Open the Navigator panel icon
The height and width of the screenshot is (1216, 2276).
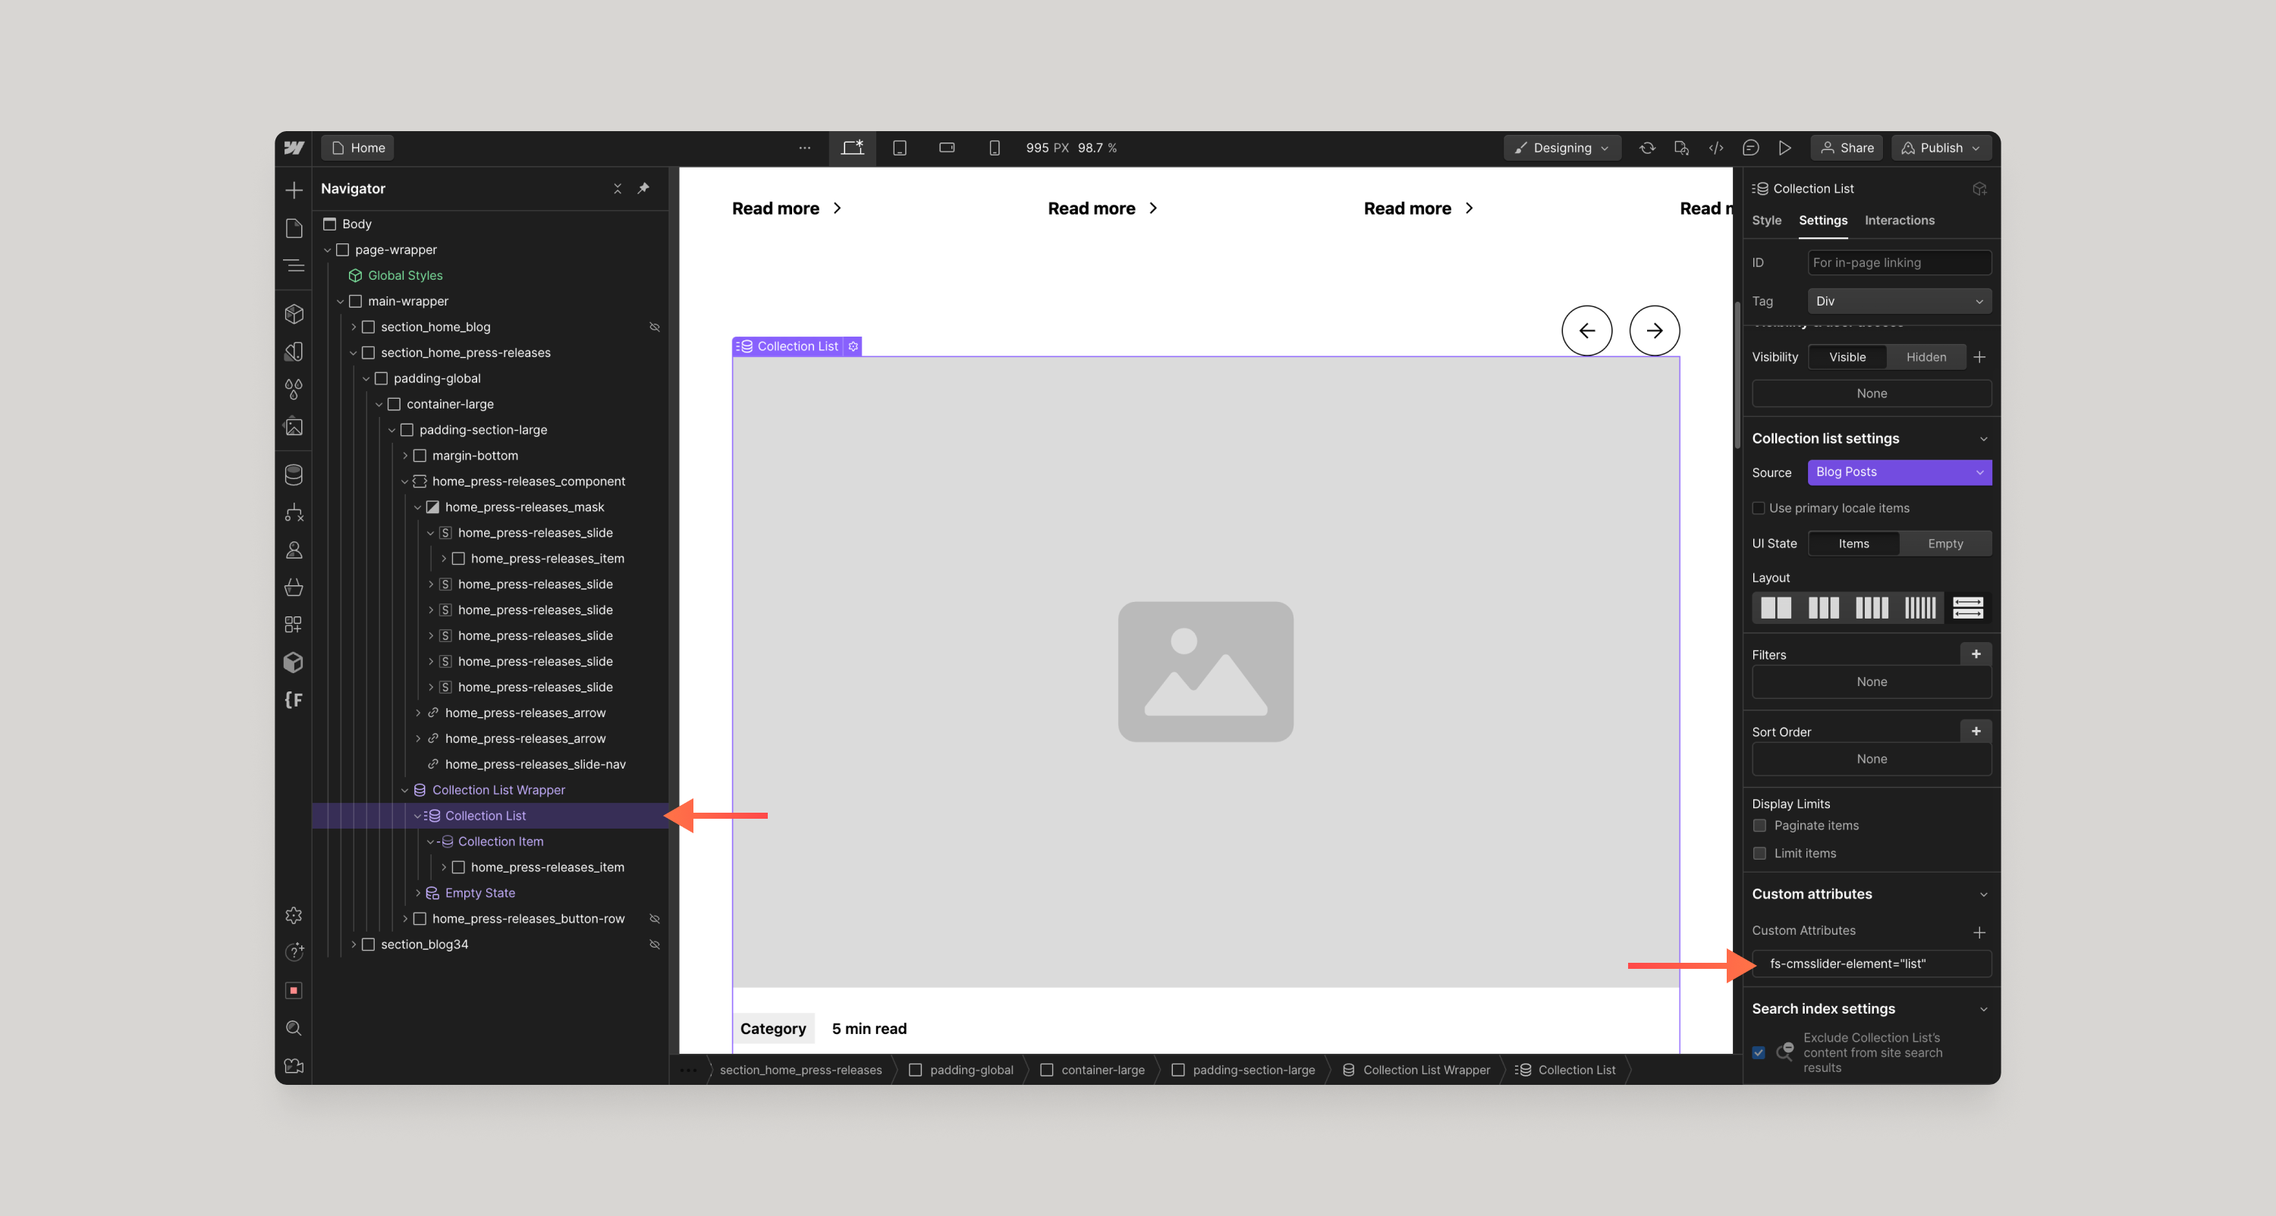pos(294,265)
